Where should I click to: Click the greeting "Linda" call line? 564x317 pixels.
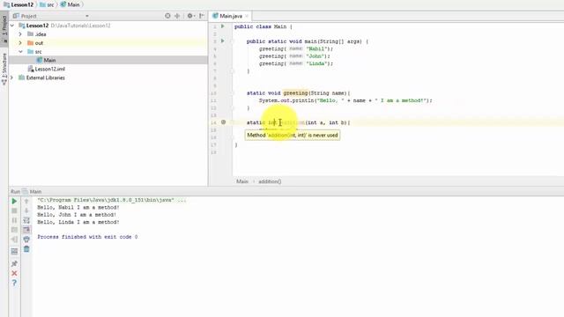coord(296,63)
